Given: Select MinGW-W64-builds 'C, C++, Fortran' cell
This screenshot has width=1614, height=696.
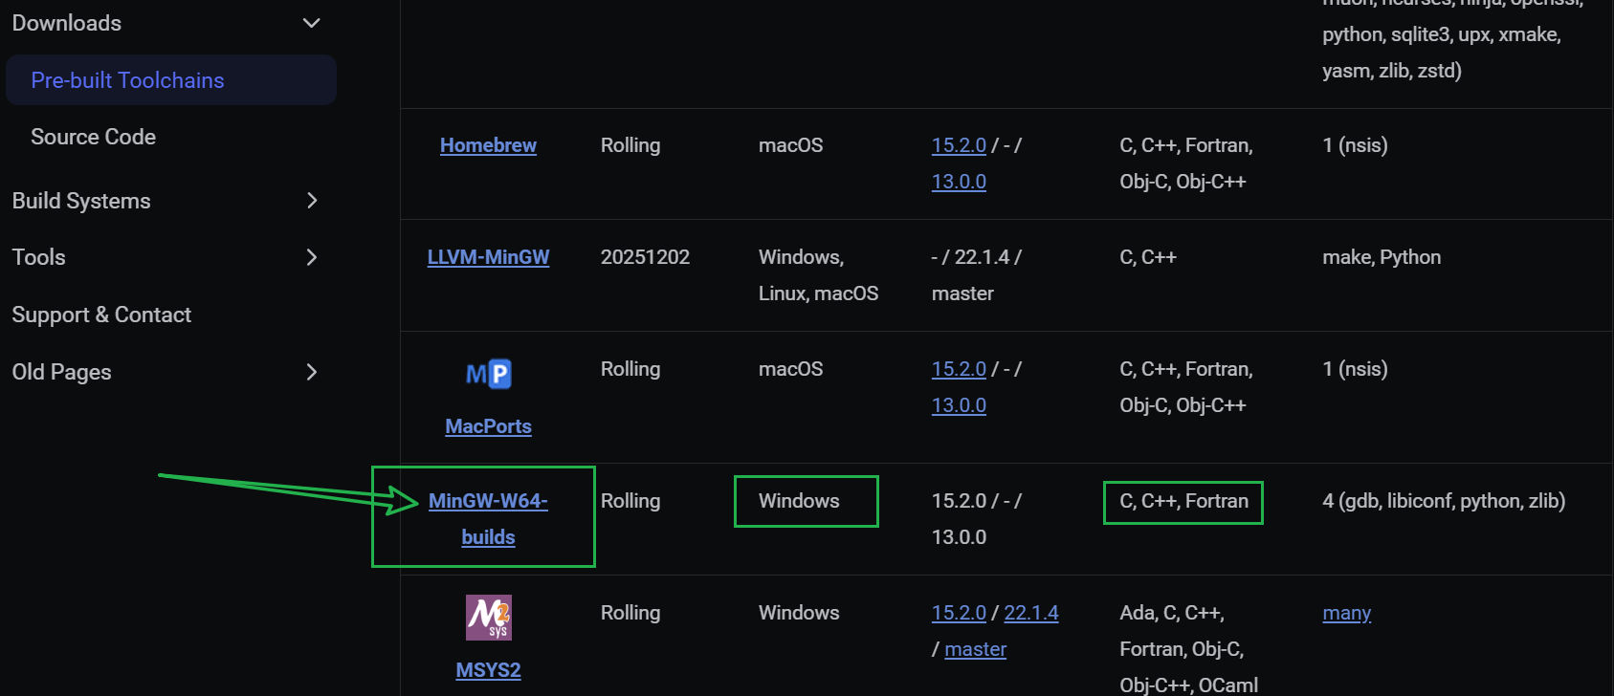Looking at the screenshot, I should 1183,501.
